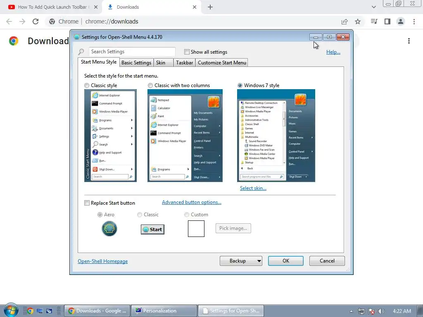The image size is (423, 317).
Task: Select the Custom start button radio
Action: pyautogui.click(x=186, y=215)
